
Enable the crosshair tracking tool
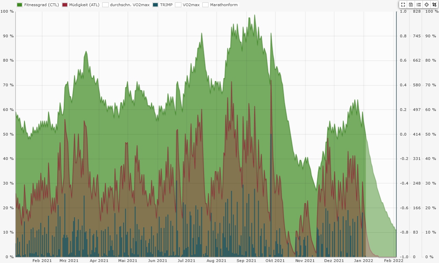coord(427,4)
